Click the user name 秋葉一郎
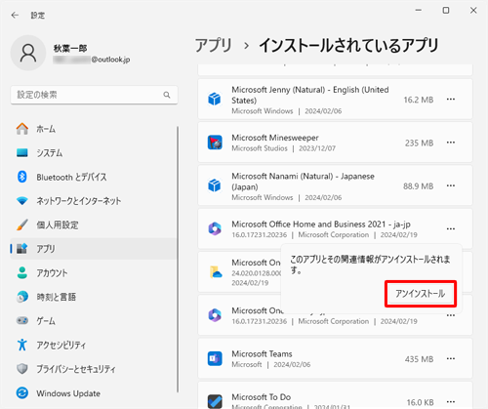Viewport: 488px width, 409px height. point(70,49)
